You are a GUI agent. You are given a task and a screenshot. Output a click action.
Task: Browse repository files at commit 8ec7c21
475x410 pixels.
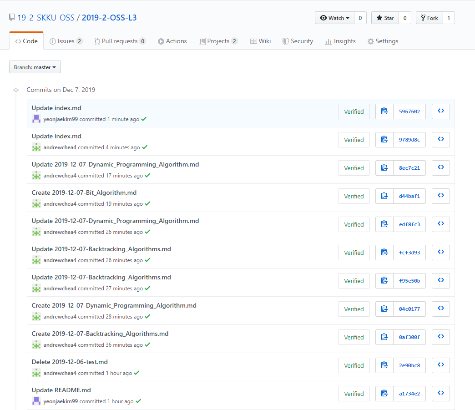point(440,167)
